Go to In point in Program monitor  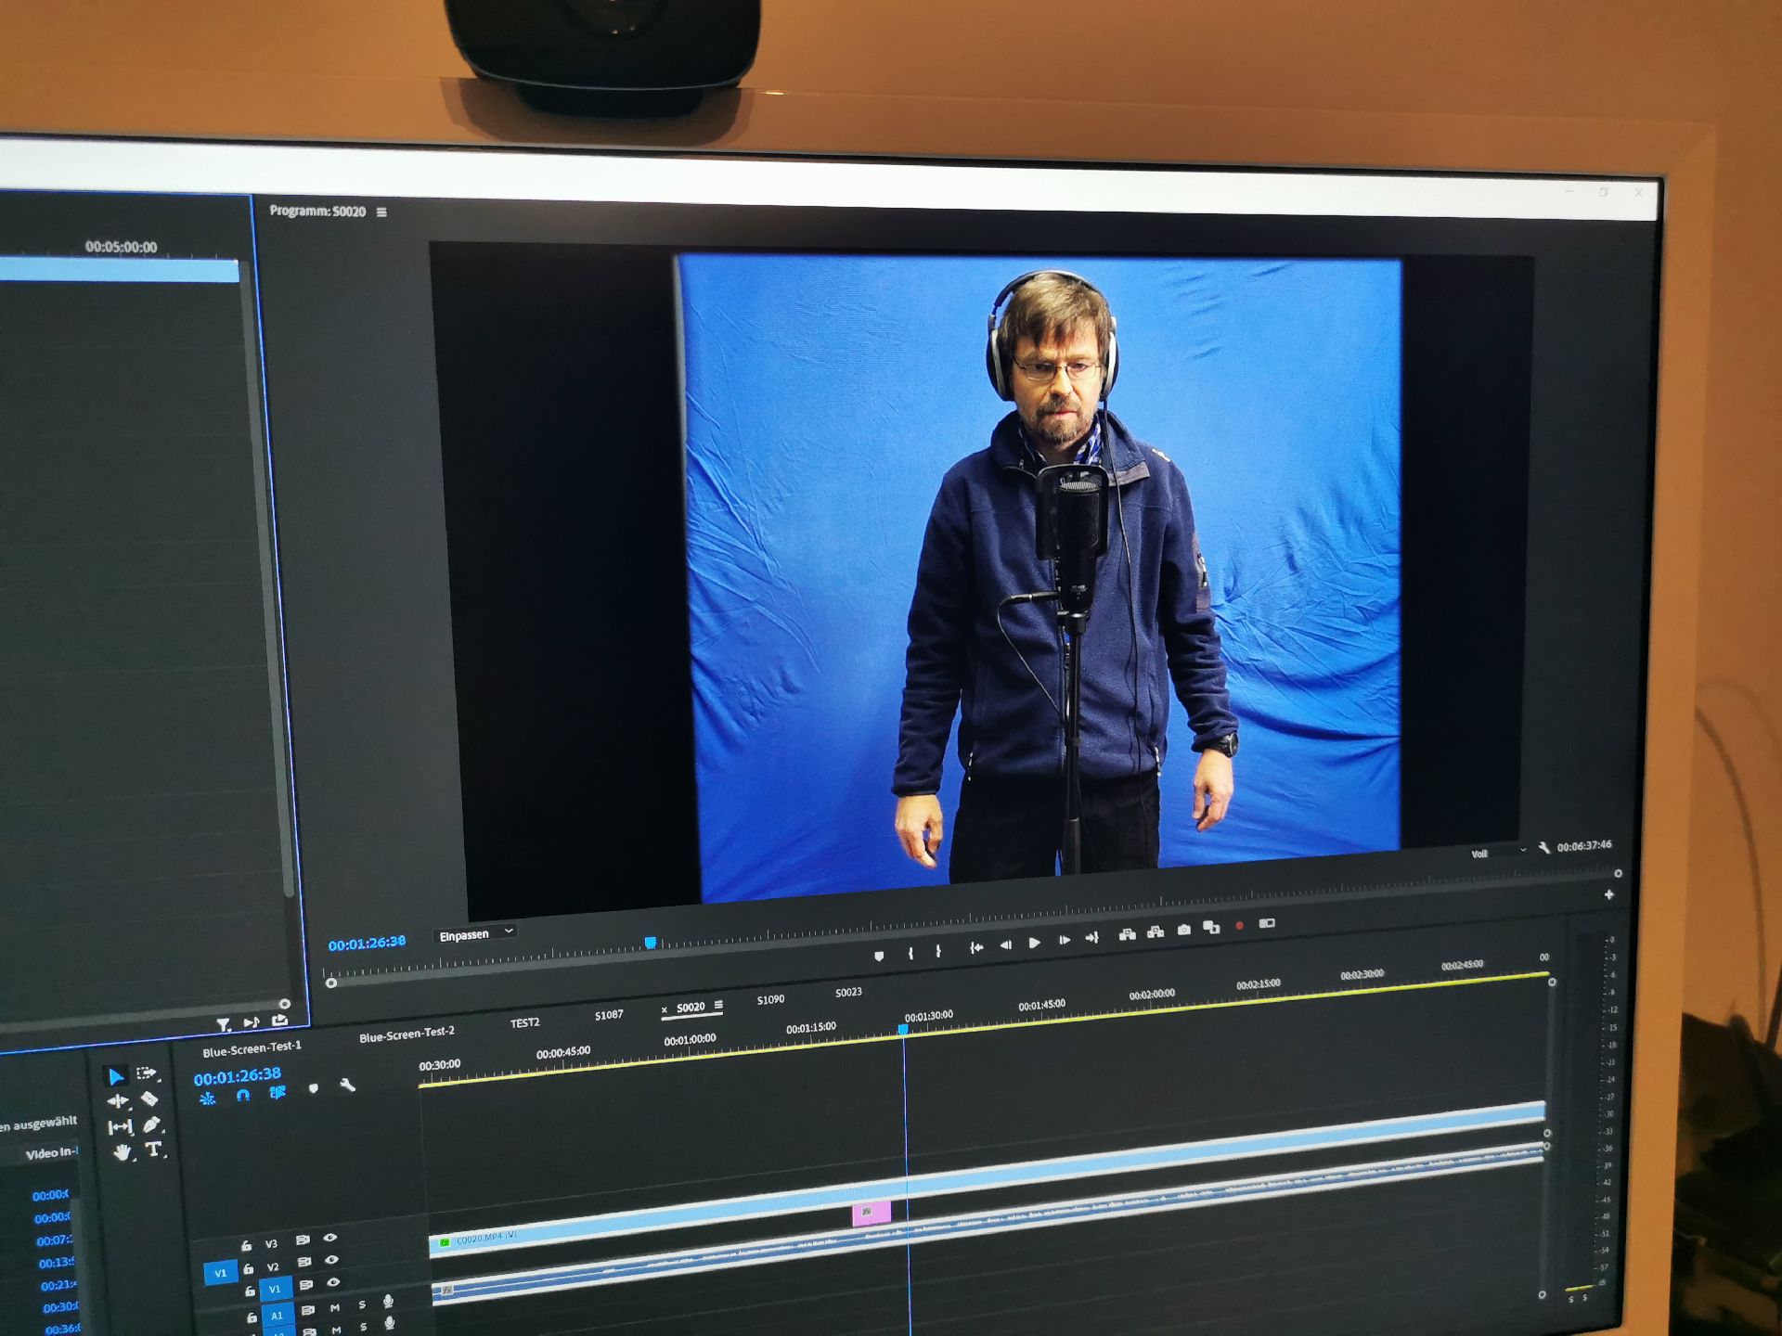coord(975,947)
